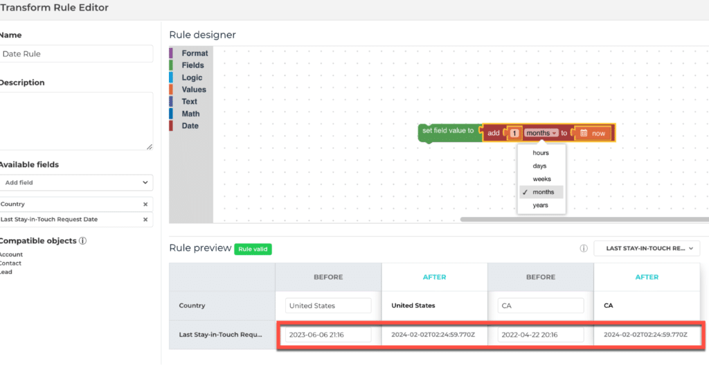709x368 pixels.
Task: Click the Rule valid status badge
Action: pos(252,249)
